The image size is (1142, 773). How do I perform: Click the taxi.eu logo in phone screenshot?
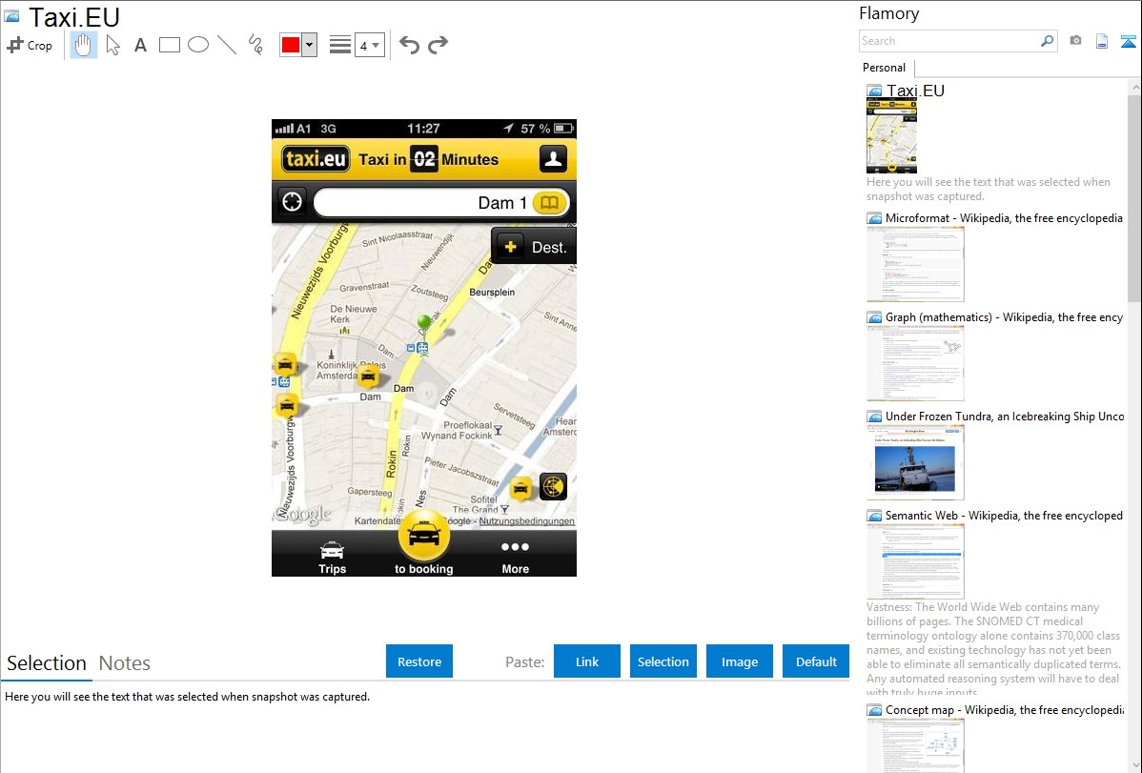click(x=316, y=159)
